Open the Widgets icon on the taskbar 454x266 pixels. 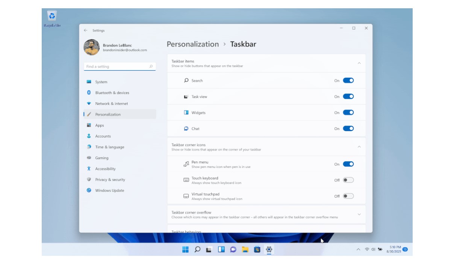click(221, 249)
